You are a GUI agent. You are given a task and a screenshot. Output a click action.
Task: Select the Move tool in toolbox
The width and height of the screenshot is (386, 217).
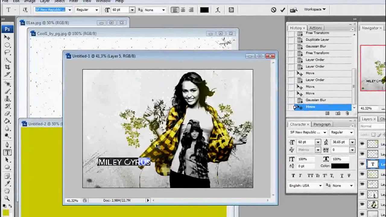coord(7,38)
